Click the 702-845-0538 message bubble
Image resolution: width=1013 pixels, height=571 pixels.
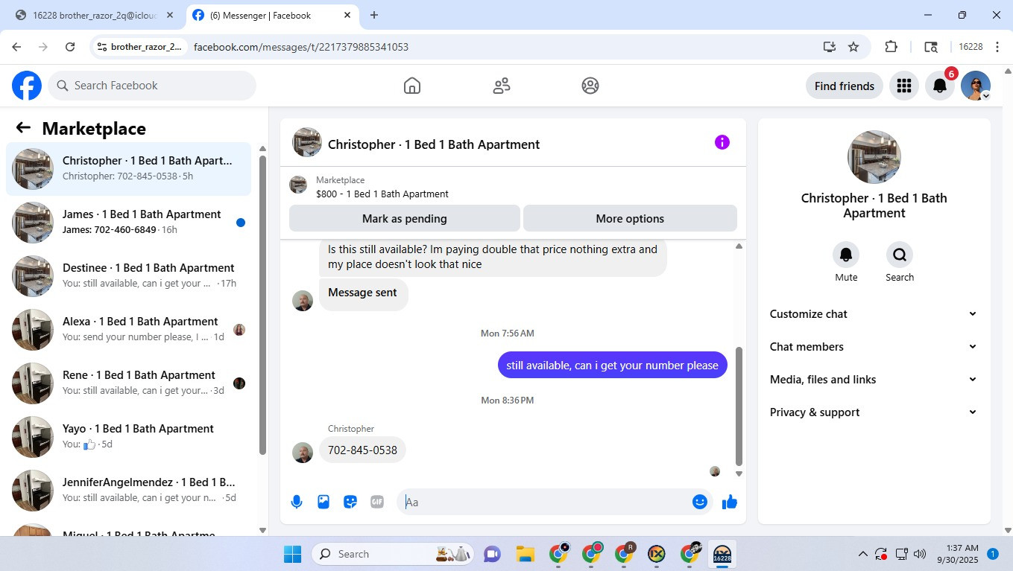click(x=362, y=450)
